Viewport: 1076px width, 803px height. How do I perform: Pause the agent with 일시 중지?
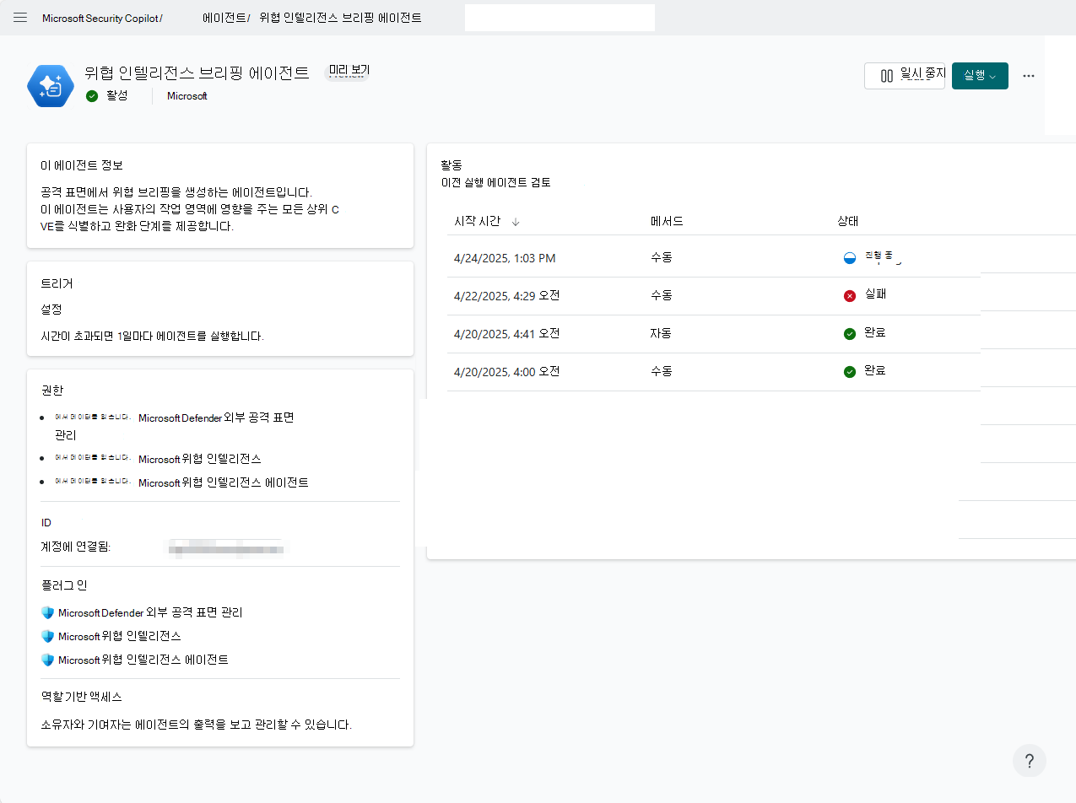(x=905, y=76)
